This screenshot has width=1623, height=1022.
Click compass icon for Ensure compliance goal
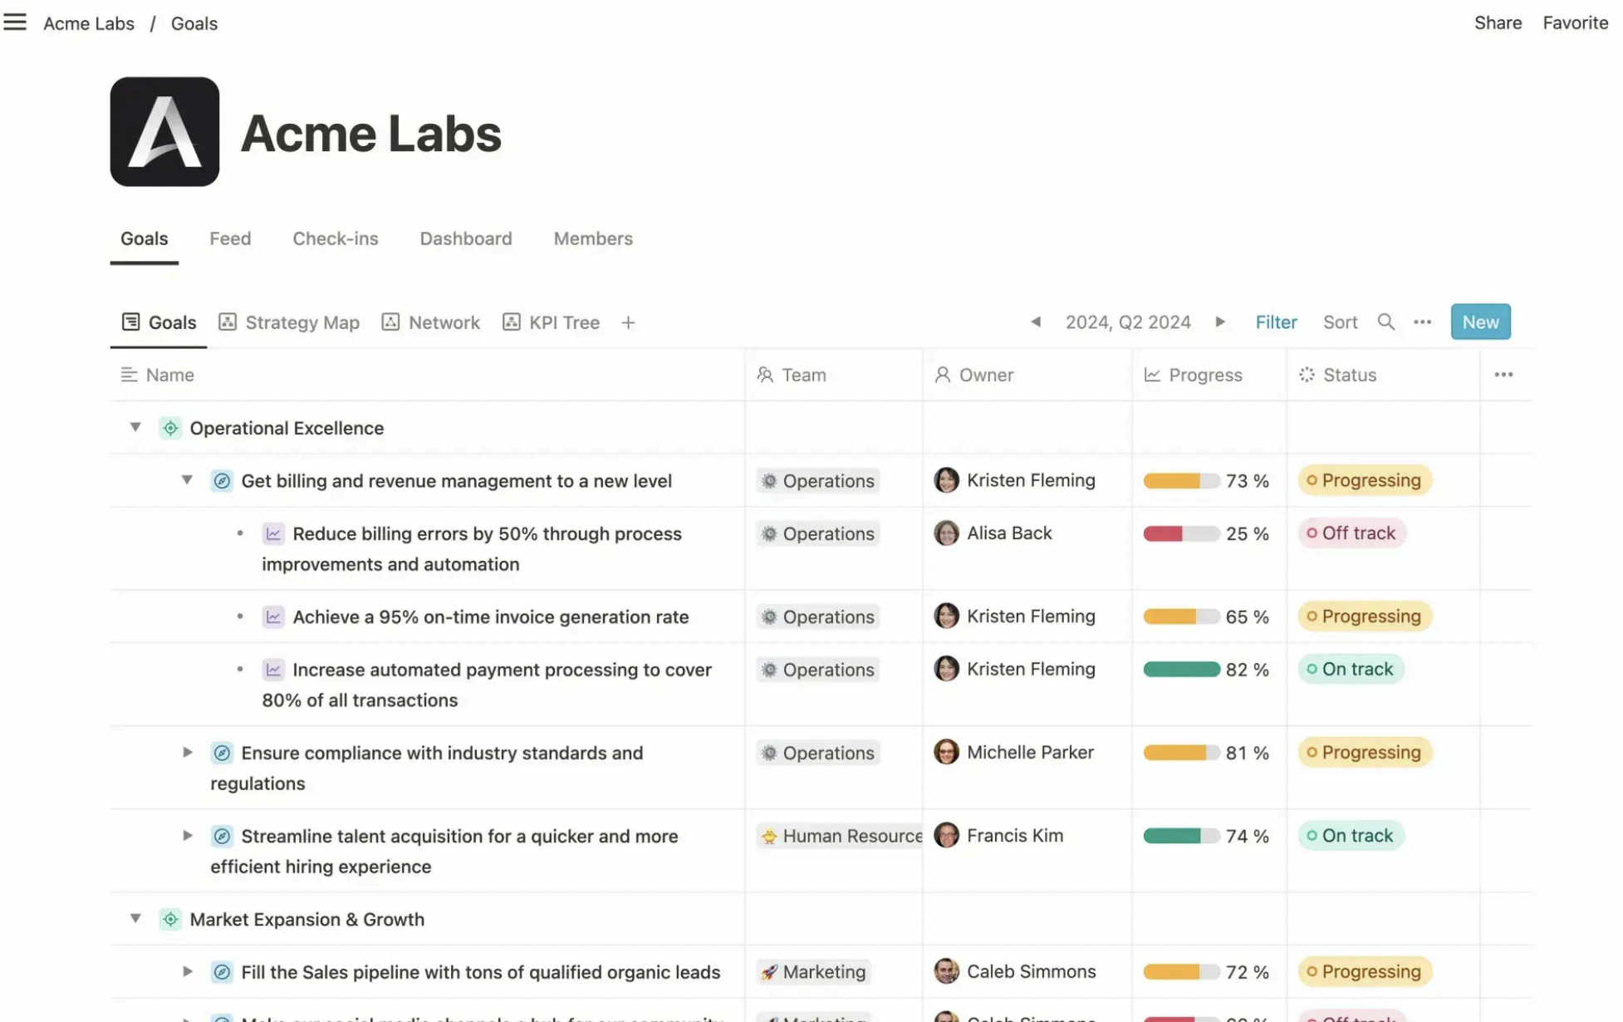coord(222,753)
